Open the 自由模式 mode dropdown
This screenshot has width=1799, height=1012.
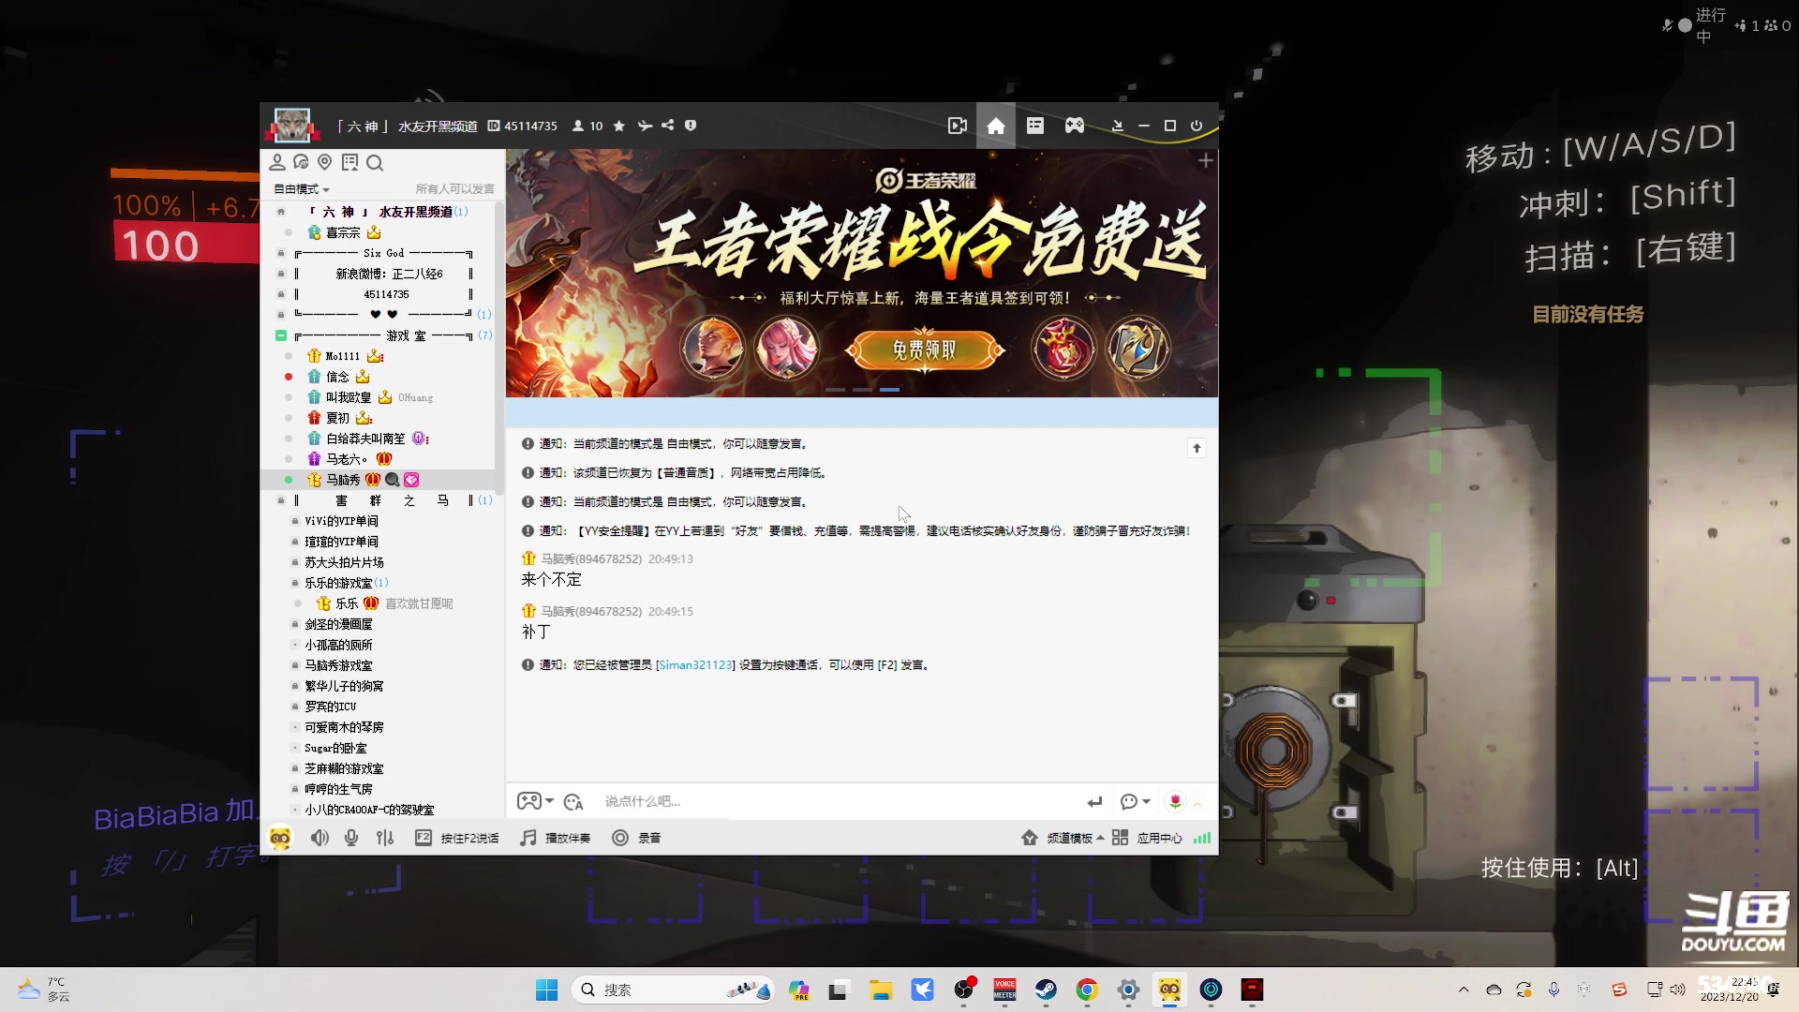pos(302,189)
